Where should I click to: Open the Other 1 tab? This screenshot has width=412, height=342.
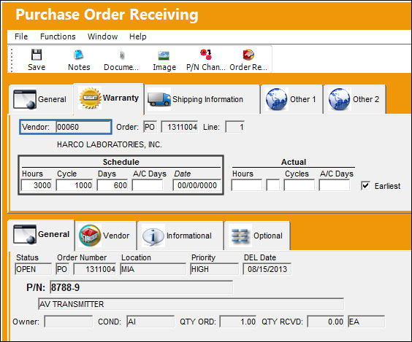coord(291,99)
